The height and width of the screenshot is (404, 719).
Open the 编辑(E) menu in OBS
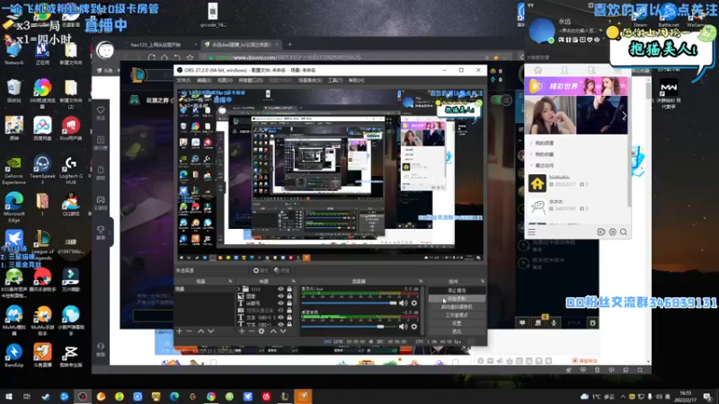click(x=204, y=81)
